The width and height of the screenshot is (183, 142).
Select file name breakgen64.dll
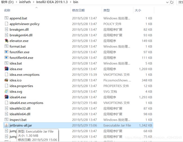[21, 35]
